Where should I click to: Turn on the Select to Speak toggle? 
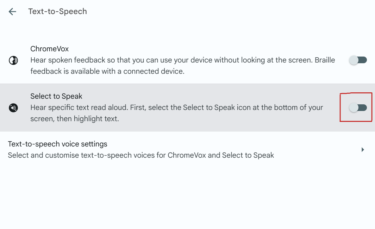pyautogui.click(x=358, y=107)
